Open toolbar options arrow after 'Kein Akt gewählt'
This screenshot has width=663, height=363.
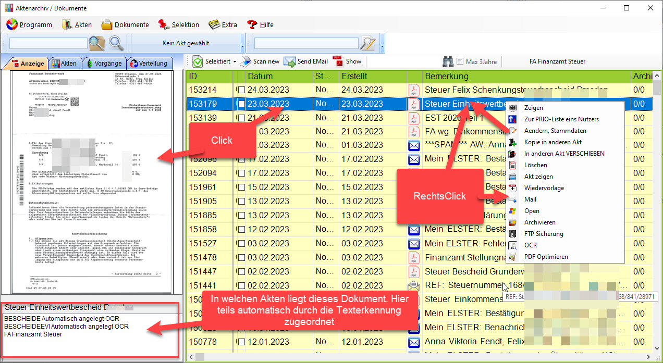click(x=242, y=43)
